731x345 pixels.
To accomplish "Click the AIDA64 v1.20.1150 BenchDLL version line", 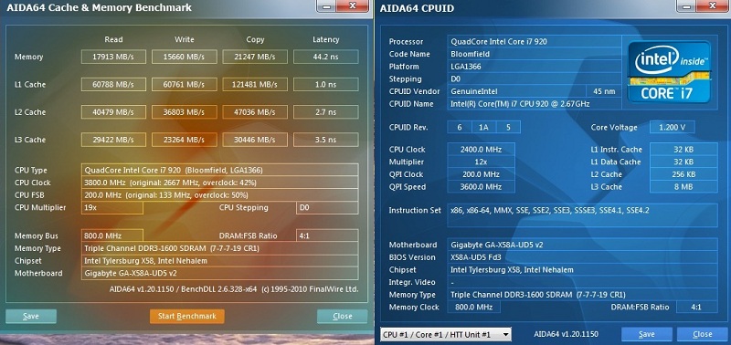I will pos(234,288).
